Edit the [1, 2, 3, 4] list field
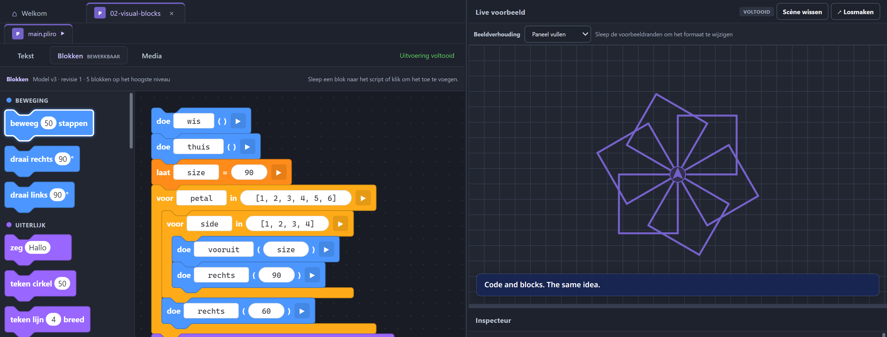This screenshot has height=337, width=887. 287,224
